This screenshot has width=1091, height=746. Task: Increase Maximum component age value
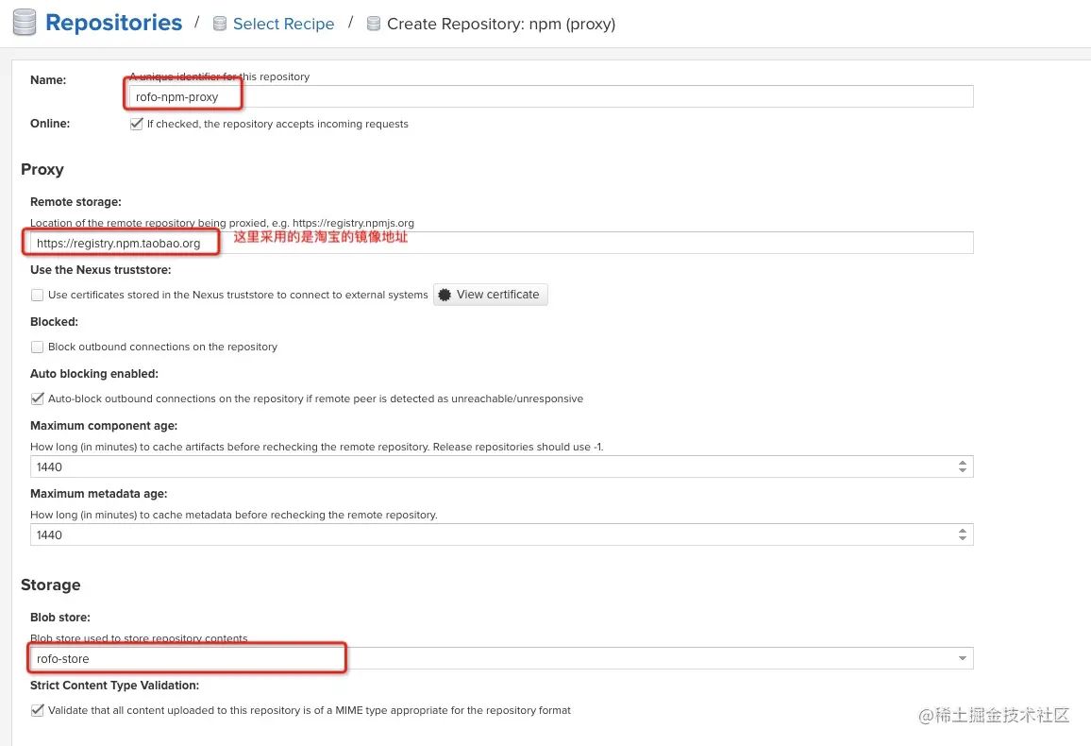(x=963, y=463)
